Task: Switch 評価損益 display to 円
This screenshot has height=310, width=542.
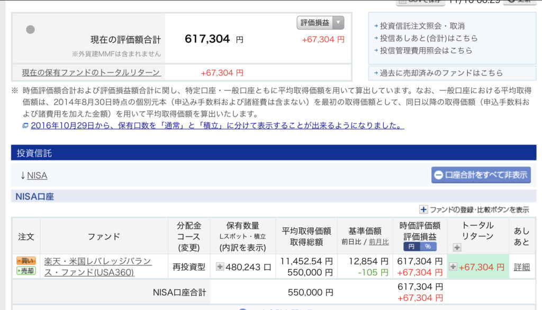Action: point(412,247)
